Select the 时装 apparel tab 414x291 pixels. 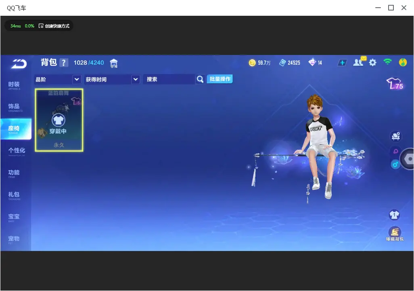click(14, 85)
